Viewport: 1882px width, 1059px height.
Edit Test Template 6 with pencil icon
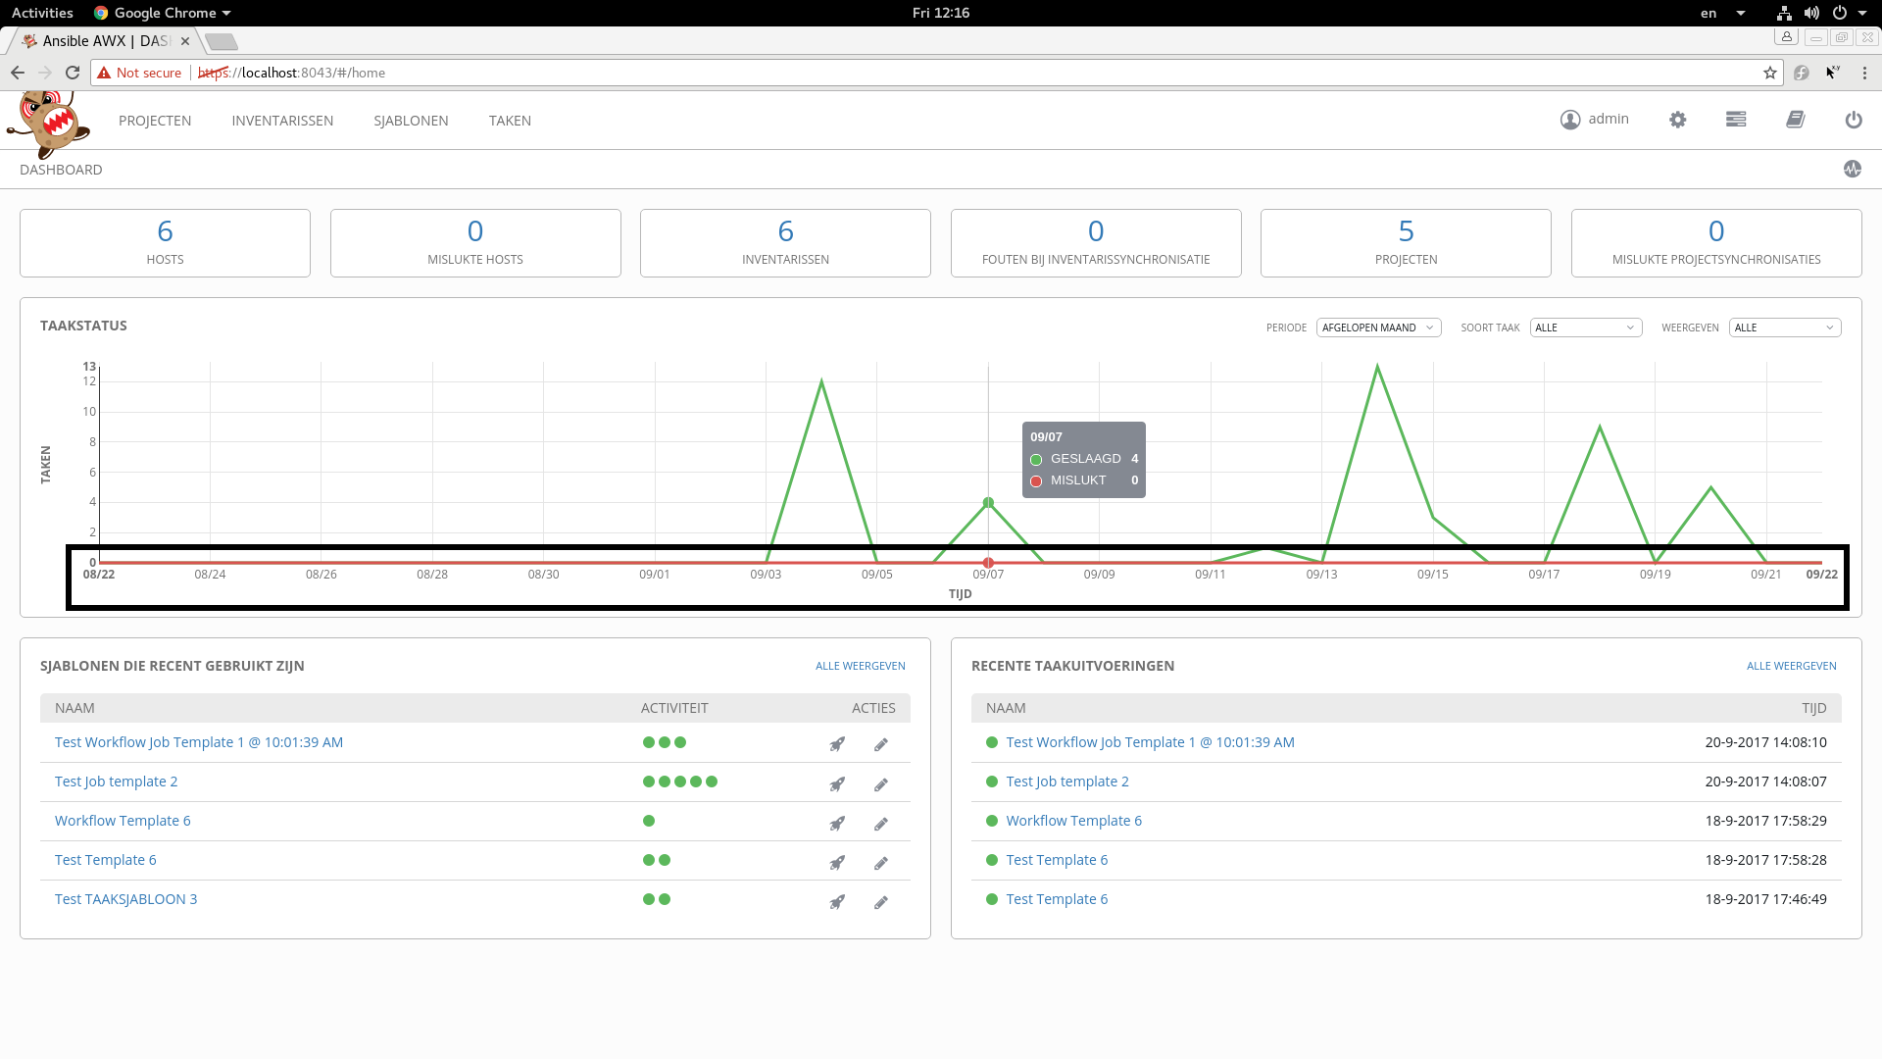(x=881, y=863)
